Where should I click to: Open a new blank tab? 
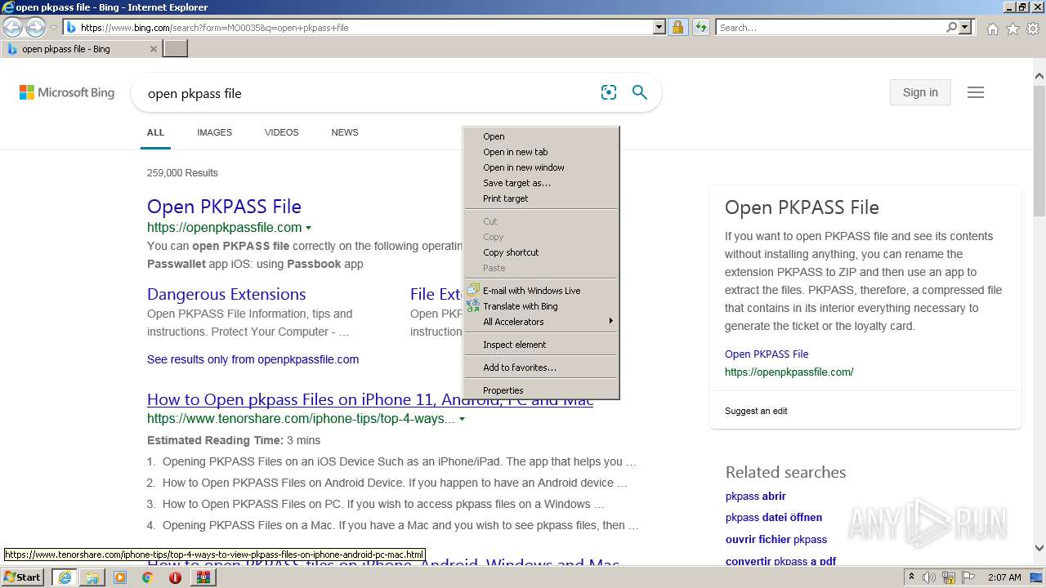coord(176,48)
